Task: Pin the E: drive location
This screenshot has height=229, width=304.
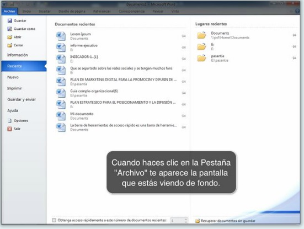Action: (x=294, y=46)
